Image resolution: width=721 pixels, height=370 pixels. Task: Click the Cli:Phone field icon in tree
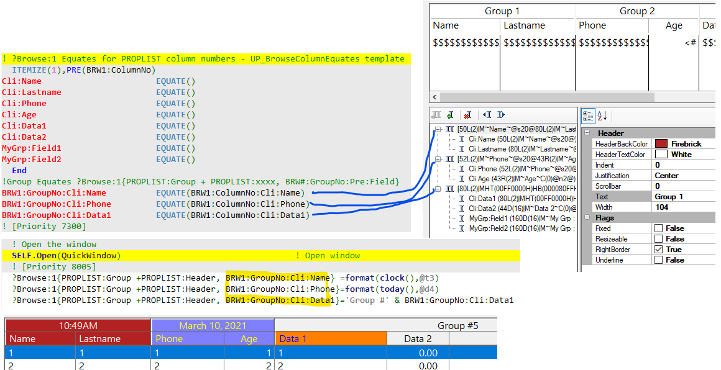coord(462,169)
